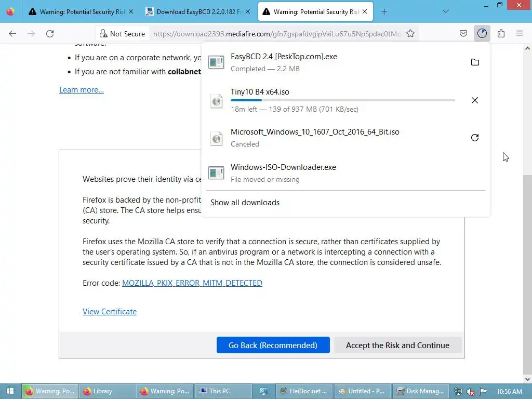Cancel the Tiny10 B4 x64.iso download
532x399 pixels.
(475, 100)
